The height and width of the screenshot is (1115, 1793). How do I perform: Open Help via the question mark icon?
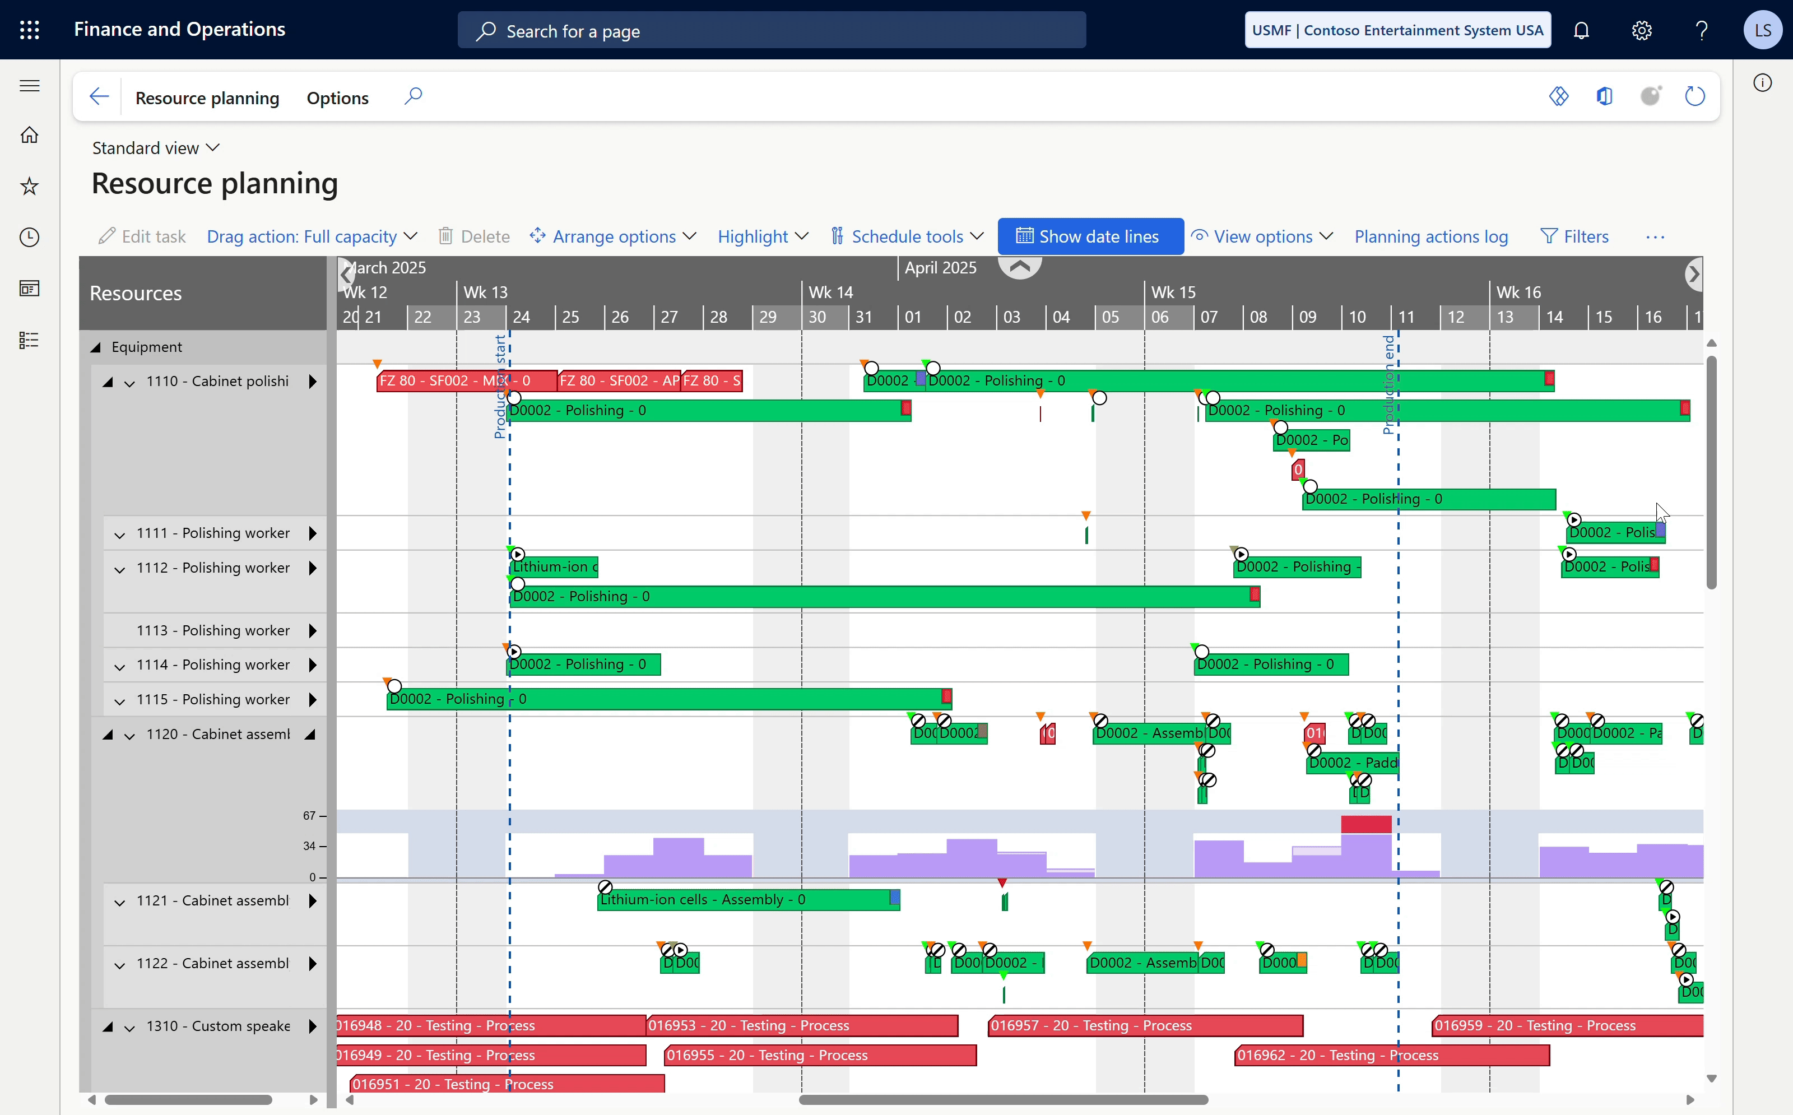[x=1701, y=30]
